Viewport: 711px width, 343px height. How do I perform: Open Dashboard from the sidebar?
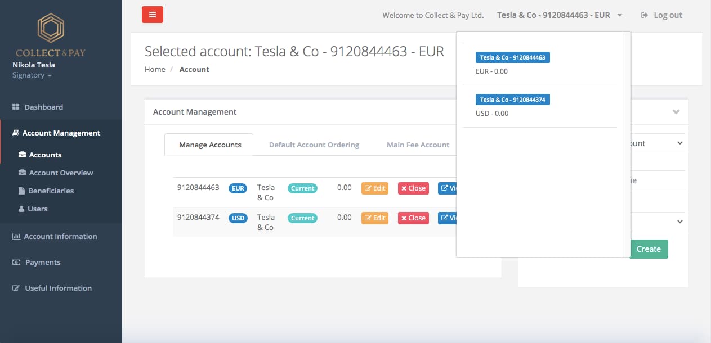[x=43, y=107]
